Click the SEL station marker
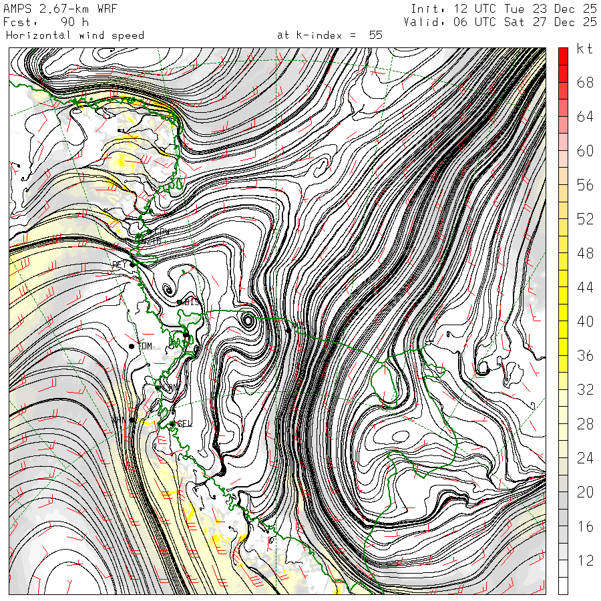 (x=172, y=424)
